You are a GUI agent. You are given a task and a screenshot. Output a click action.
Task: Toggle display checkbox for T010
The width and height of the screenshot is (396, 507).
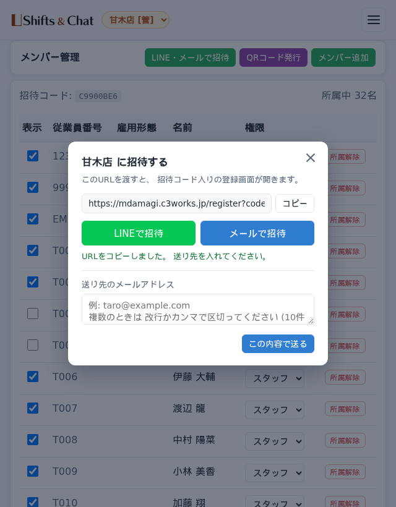click(x=33, y=502)
